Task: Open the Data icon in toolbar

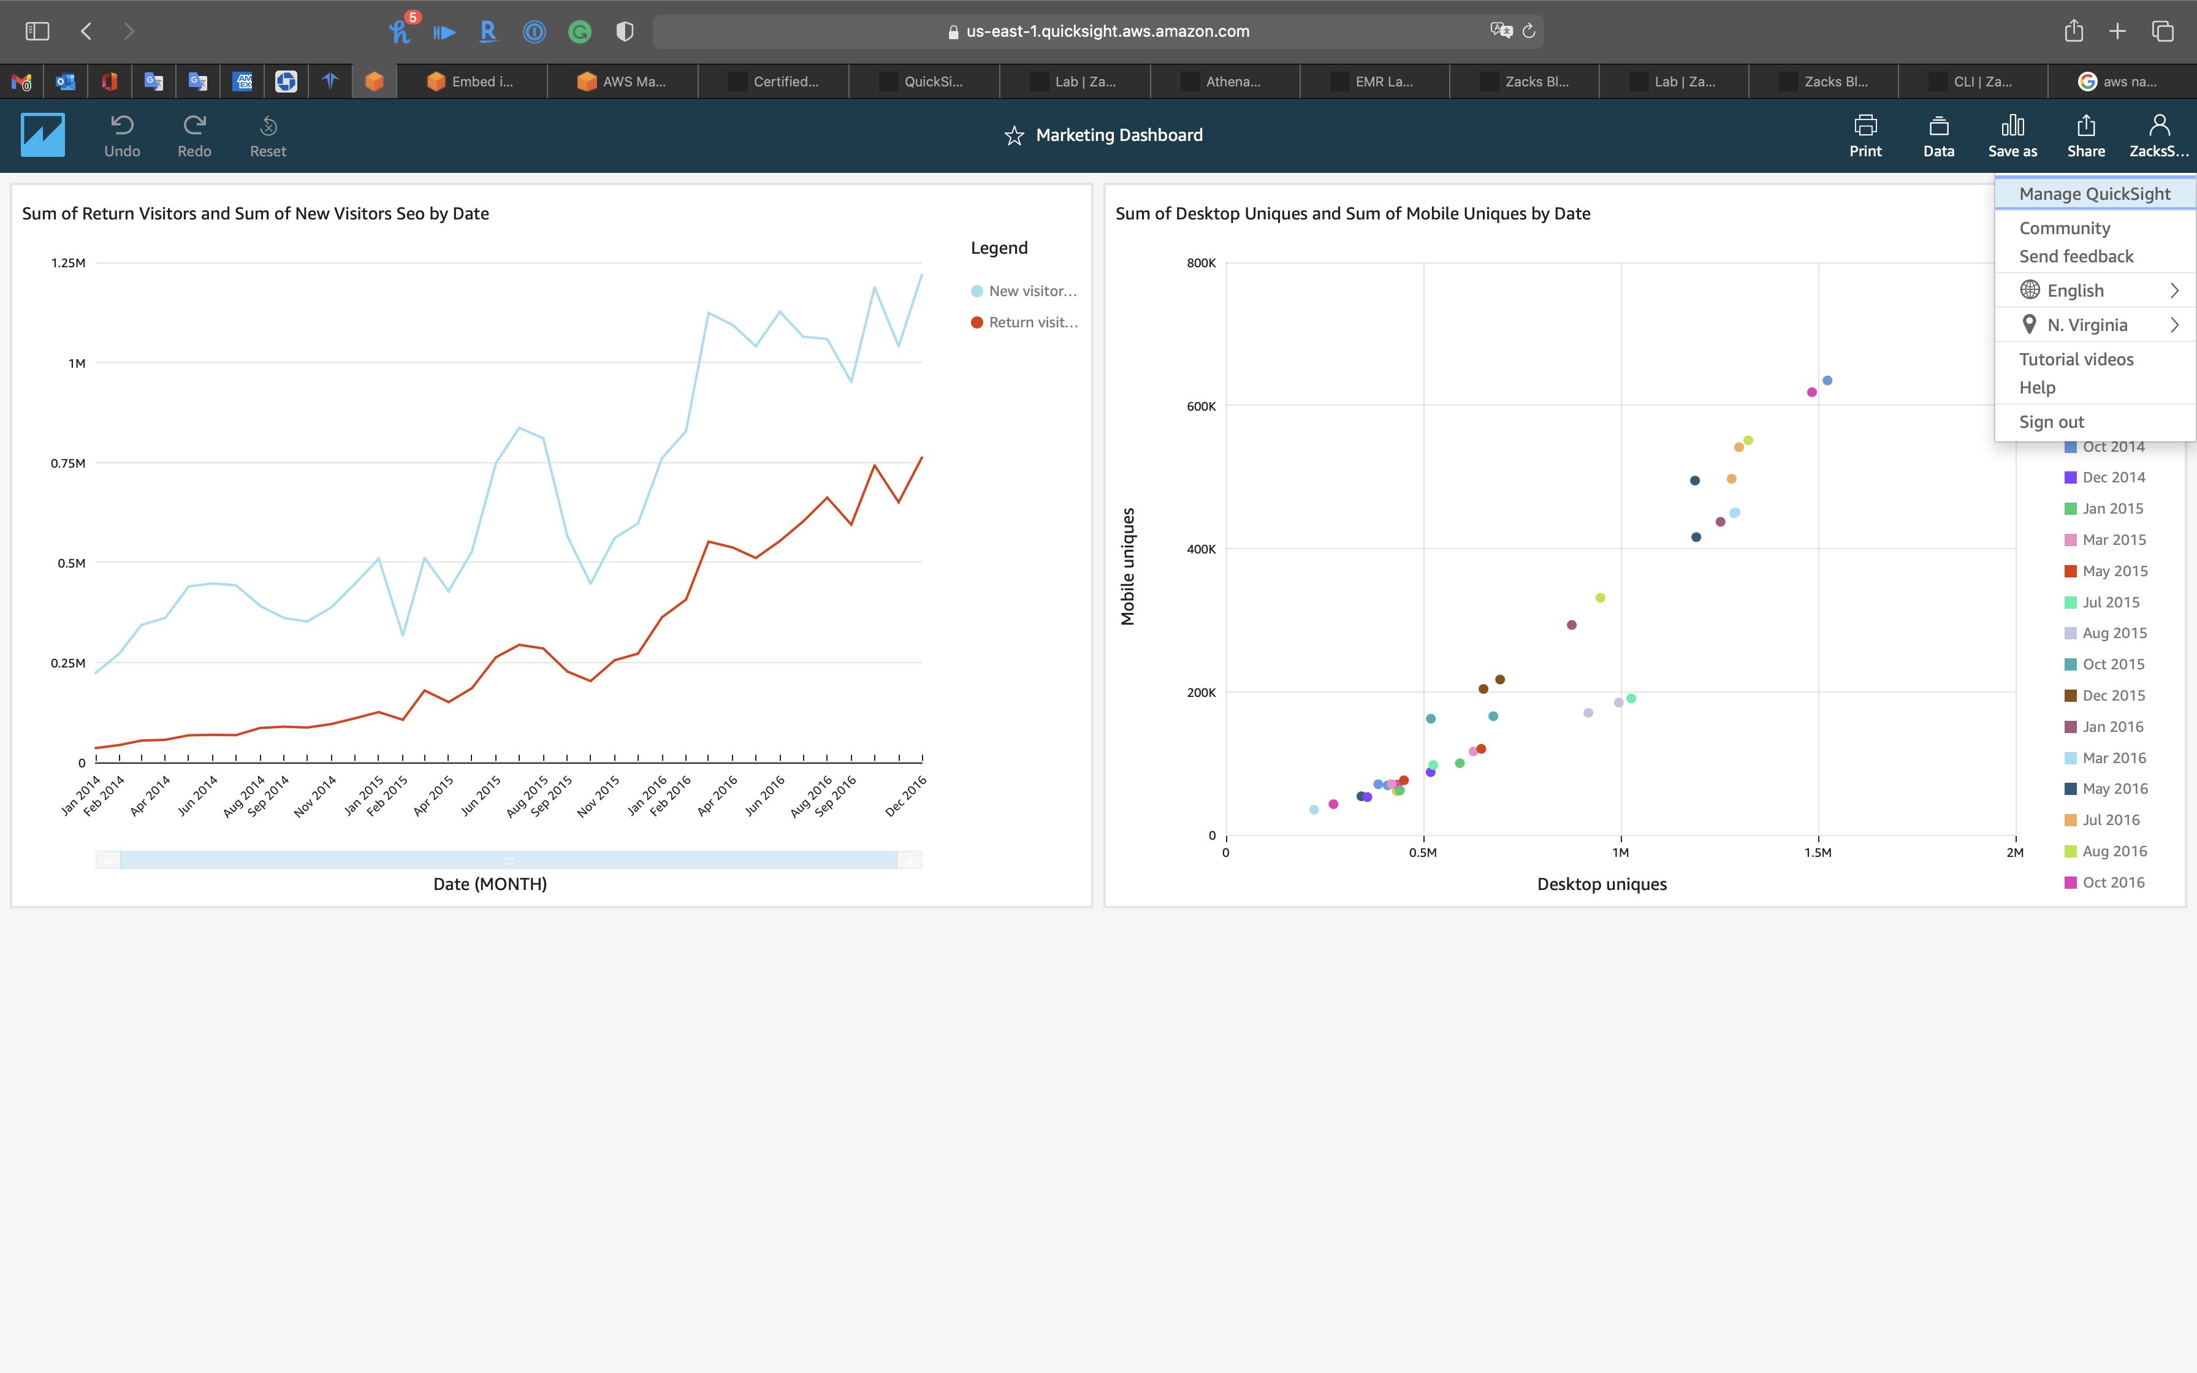Action: point(1938,125)
